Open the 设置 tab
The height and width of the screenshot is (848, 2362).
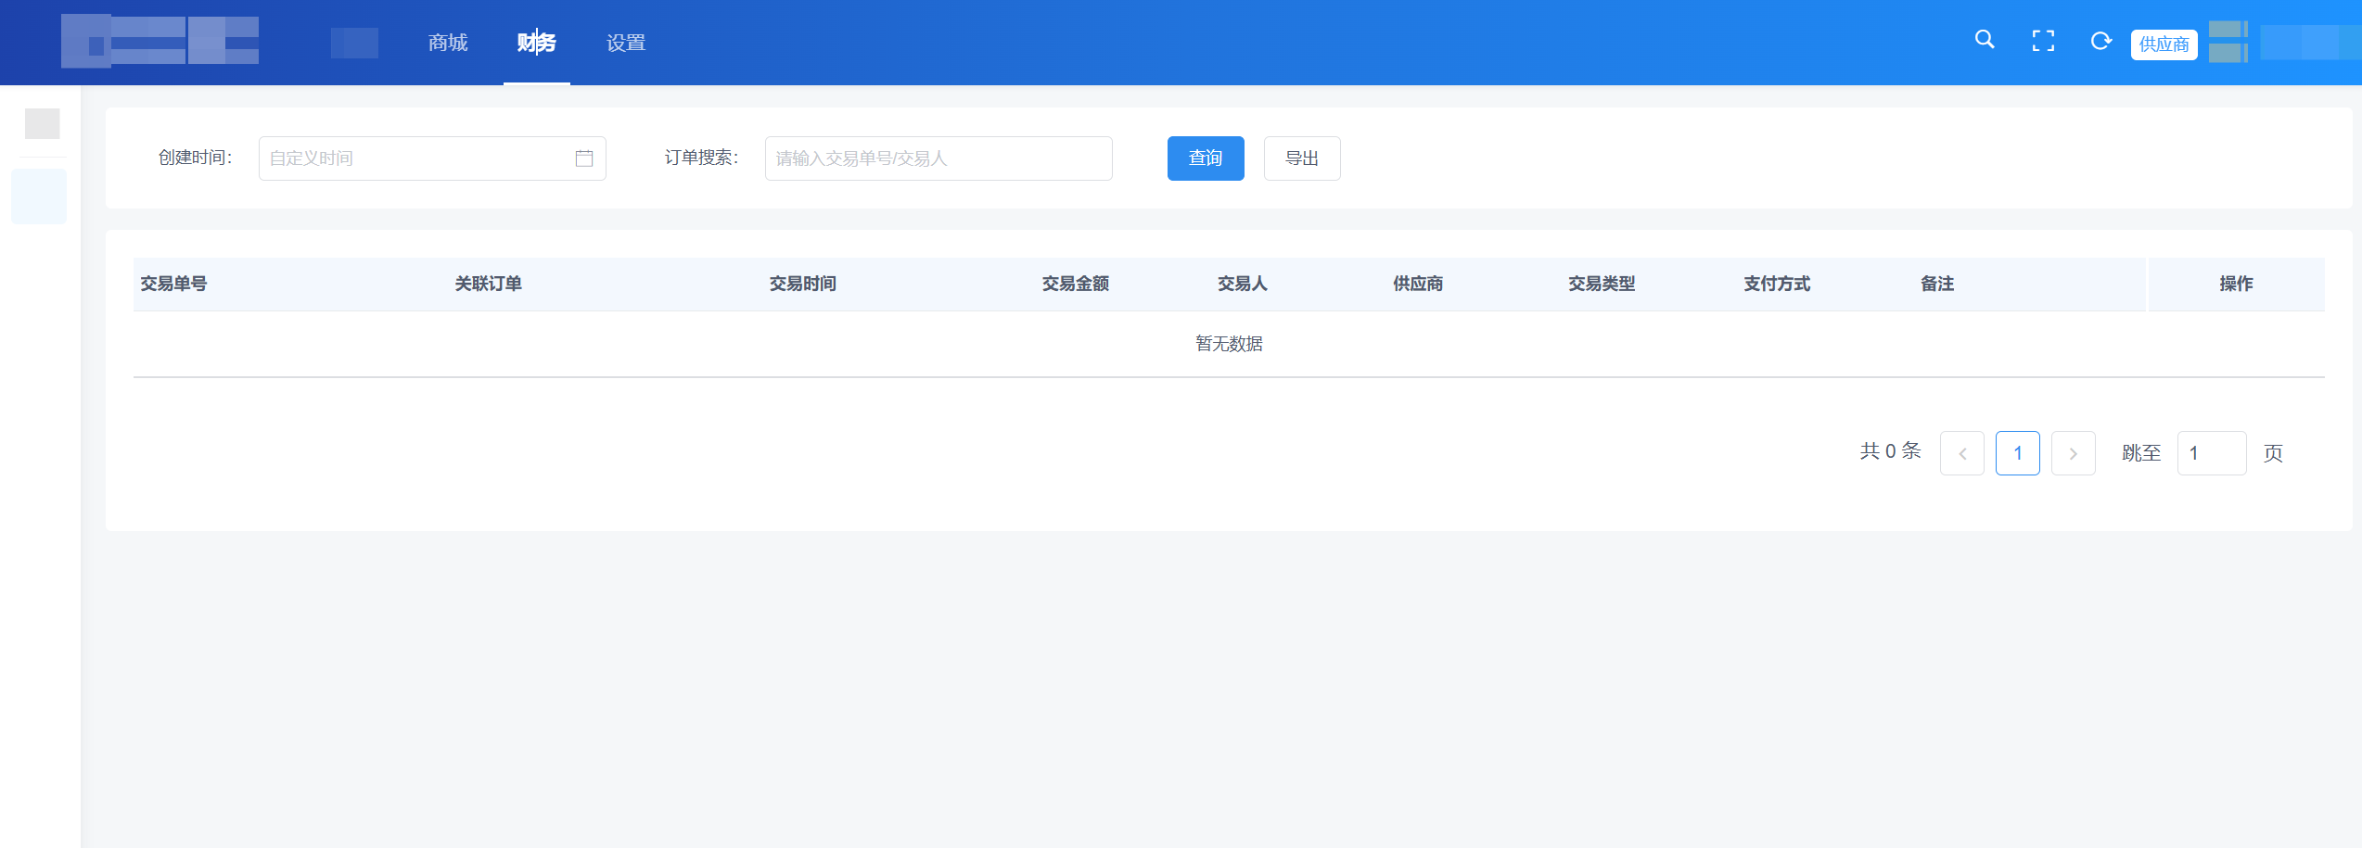tap(626, 43)
